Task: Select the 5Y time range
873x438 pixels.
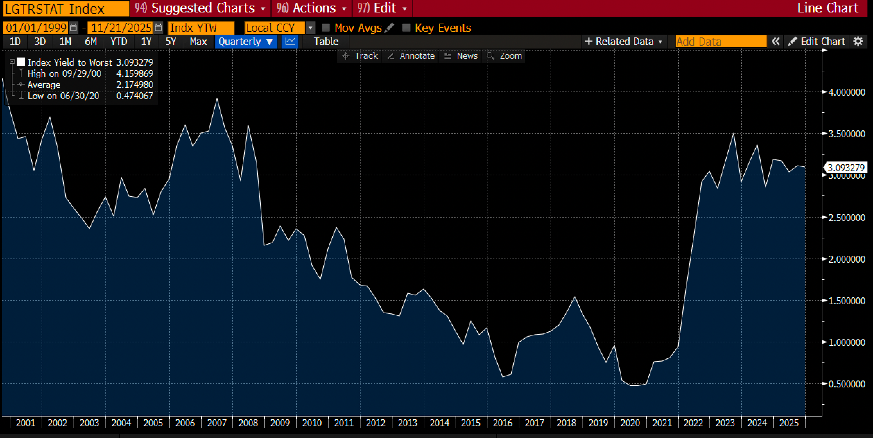Action: click(171, 42)
